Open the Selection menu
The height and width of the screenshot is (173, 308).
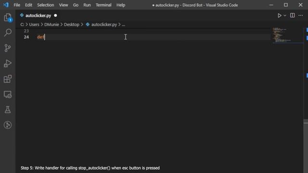point(46,5)
